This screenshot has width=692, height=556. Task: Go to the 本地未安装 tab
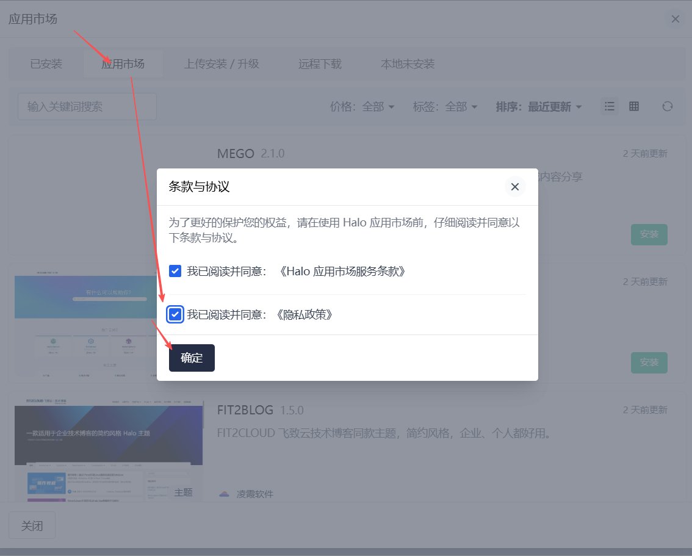(408, 64)
